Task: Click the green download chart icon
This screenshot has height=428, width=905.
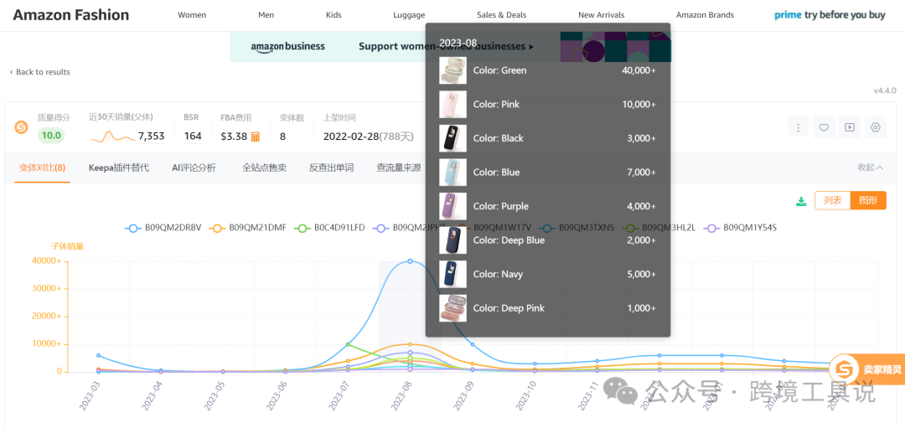Action: coord(801,201)
